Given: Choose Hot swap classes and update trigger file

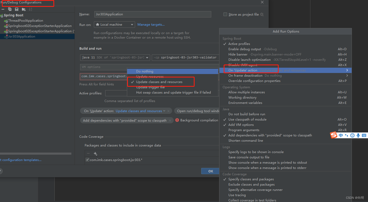Looking at the screenshot, I should pos(173,93).
